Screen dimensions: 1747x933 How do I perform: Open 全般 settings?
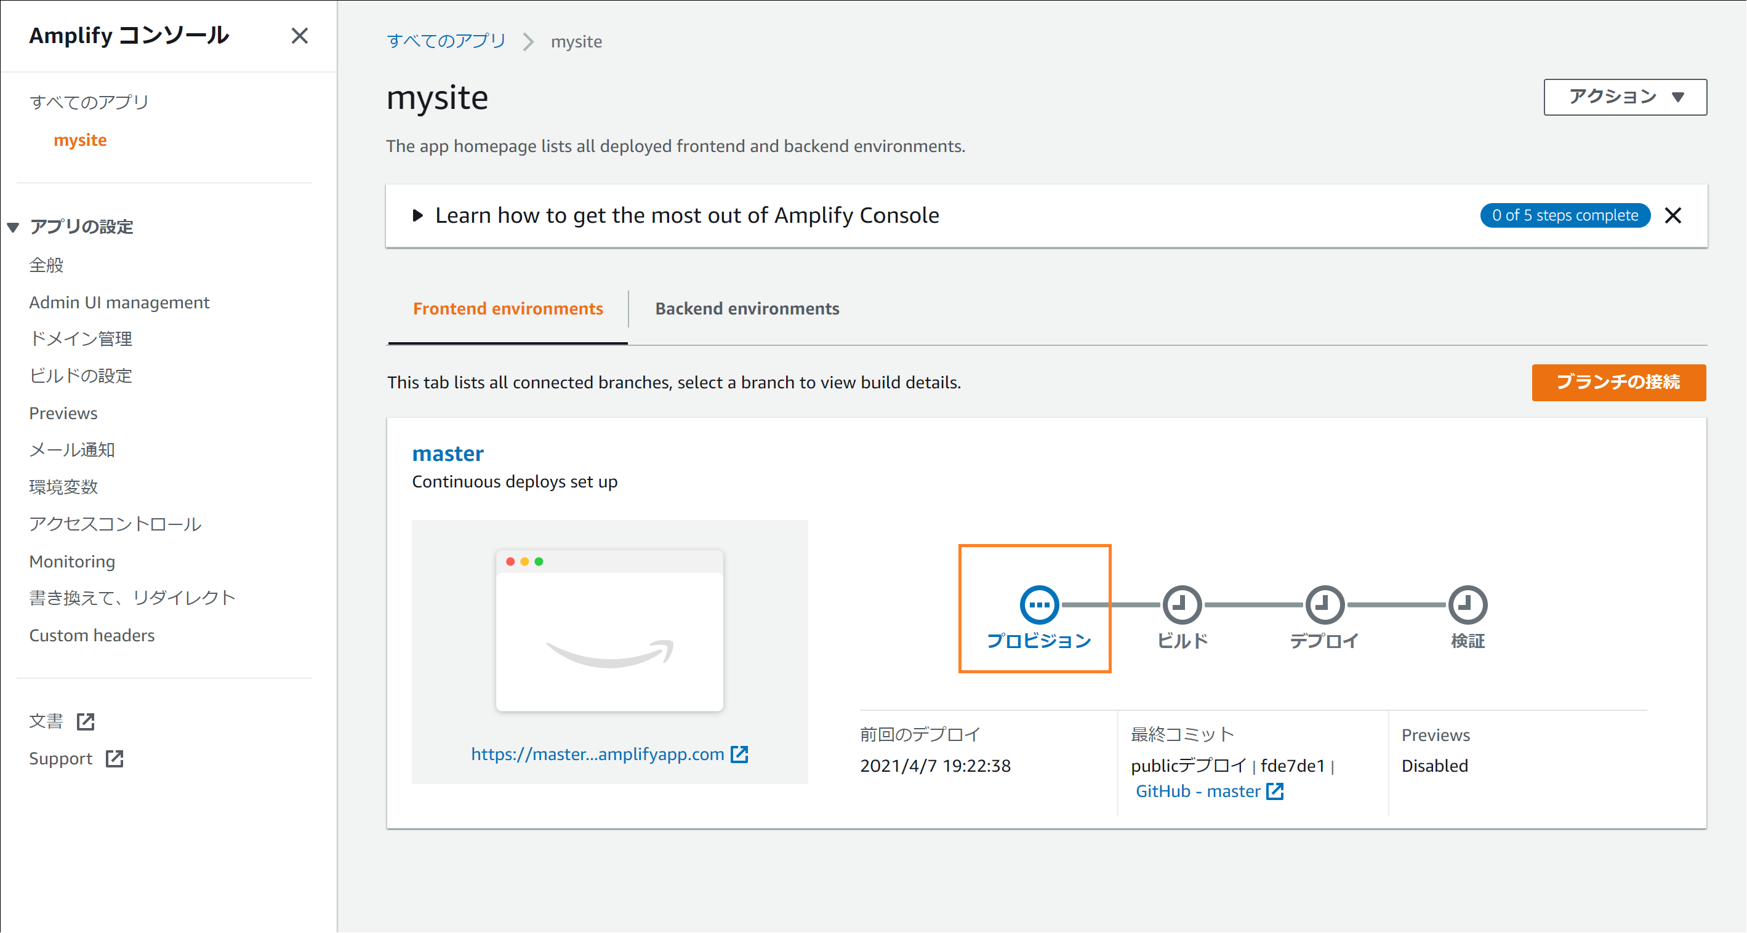click(46, 265)
